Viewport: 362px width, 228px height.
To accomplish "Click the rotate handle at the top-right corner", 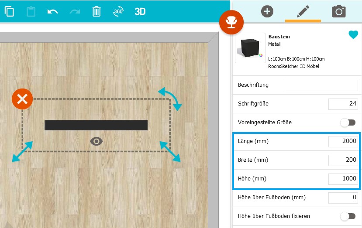I will (x=170, y=97).
